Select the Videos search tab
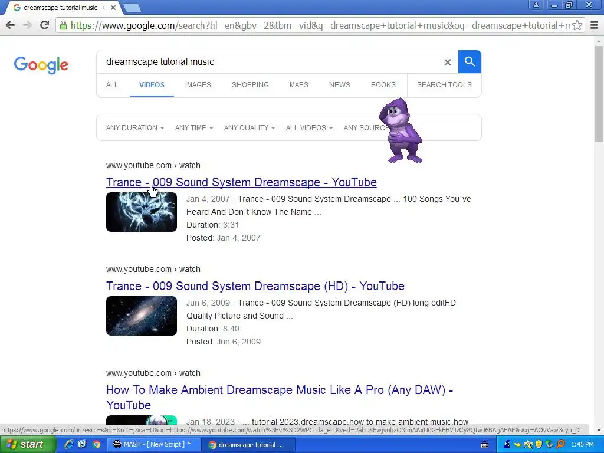Image resolution: width=604 pixels, height=453 pixels. [152, 85]
